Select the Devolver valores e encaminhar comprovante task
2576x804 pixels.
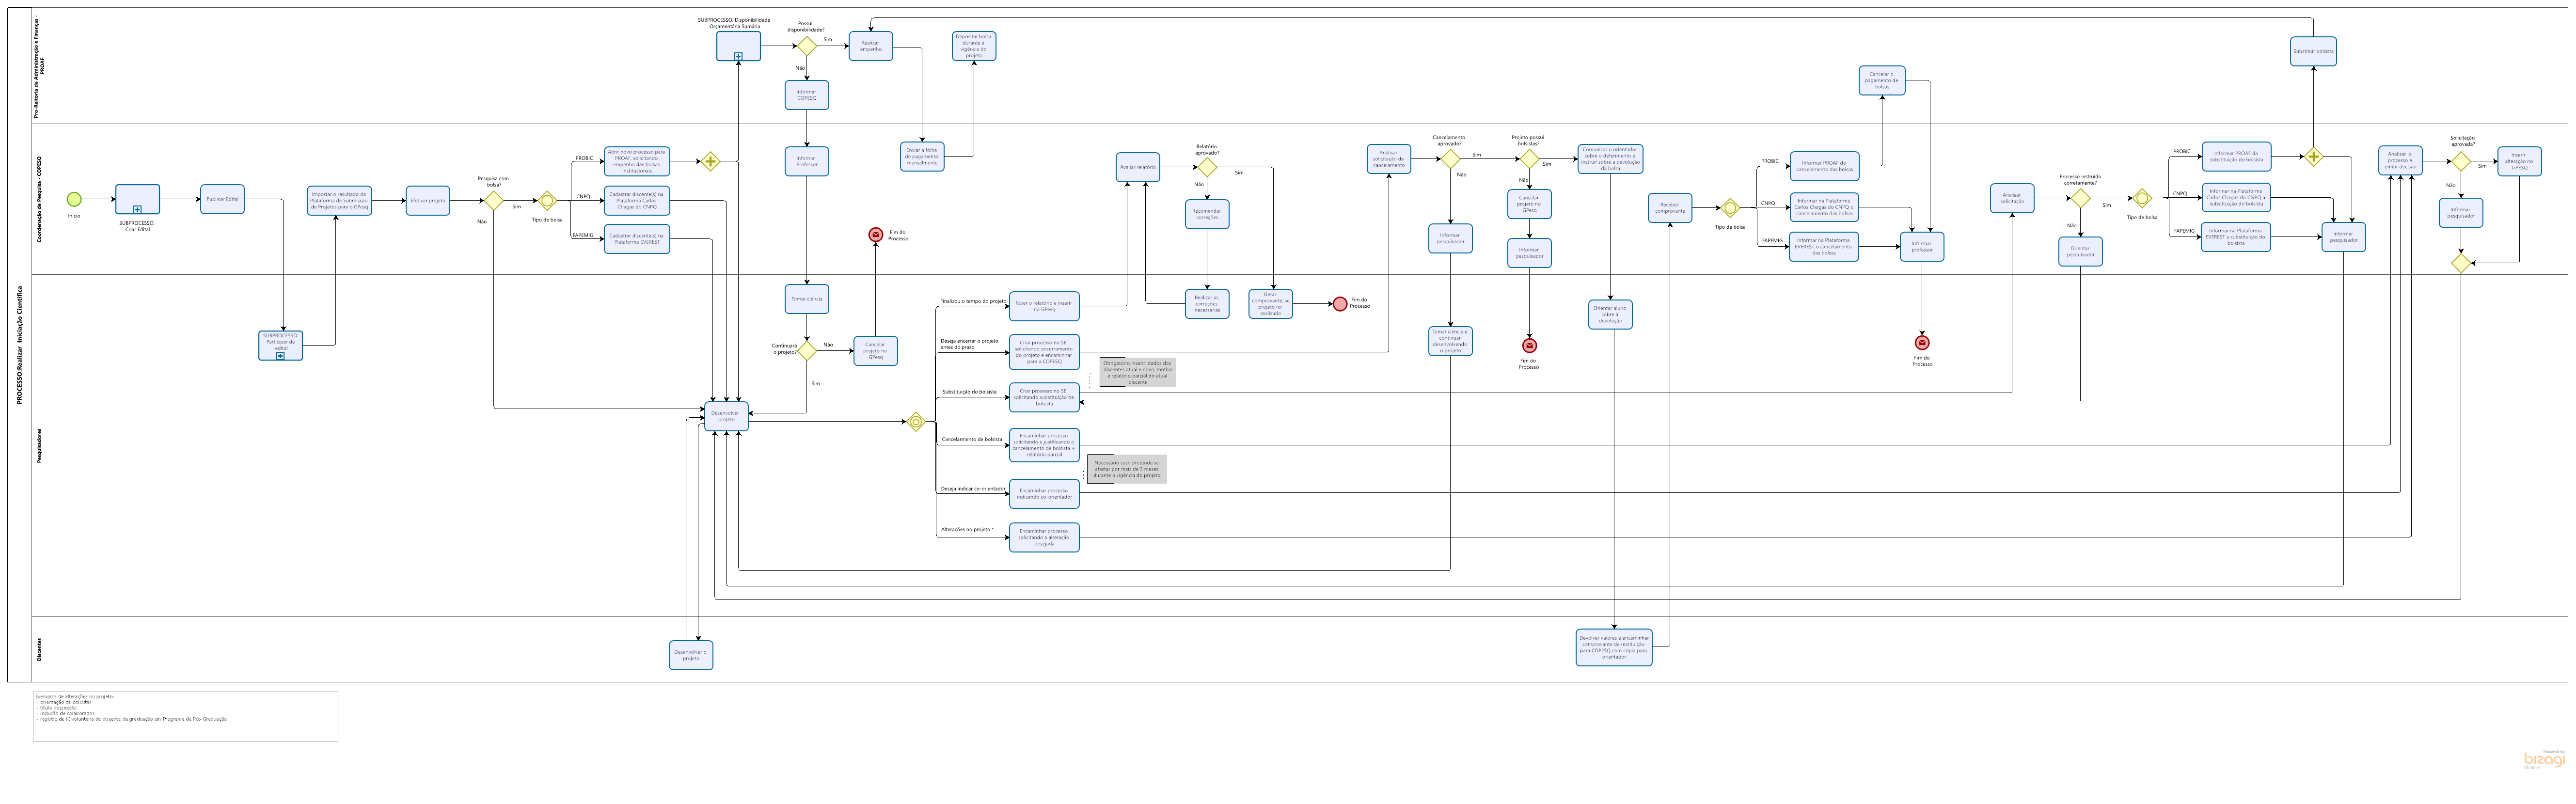1614,647
